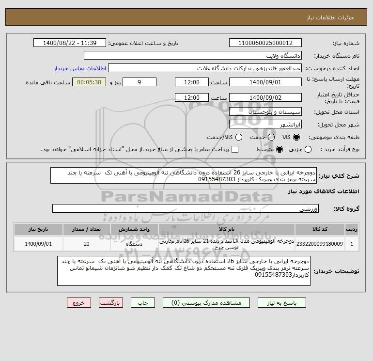
Task: Click the توضیحات خریدار text area
Action: (184, 271)
